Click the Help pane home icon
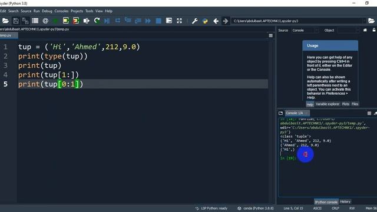Image resolution: width=377 pixels, height=212 pixels. coord(365,30)
